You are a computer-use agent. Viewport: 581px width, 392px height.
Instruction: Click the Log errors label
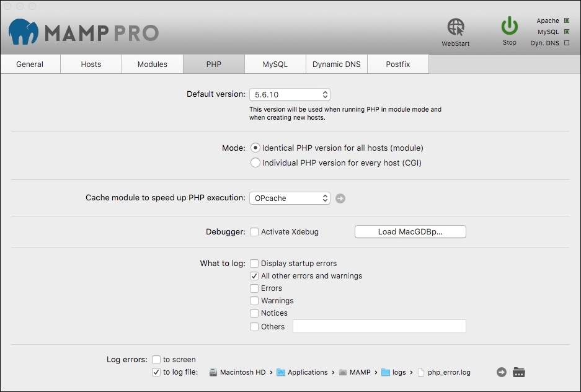point(127,360)
